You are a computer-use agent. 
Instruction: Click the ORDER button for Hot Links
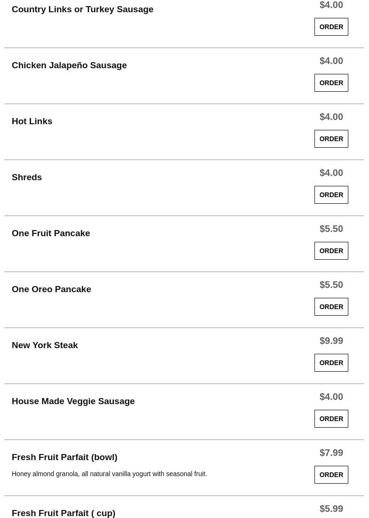click(331, 139)
